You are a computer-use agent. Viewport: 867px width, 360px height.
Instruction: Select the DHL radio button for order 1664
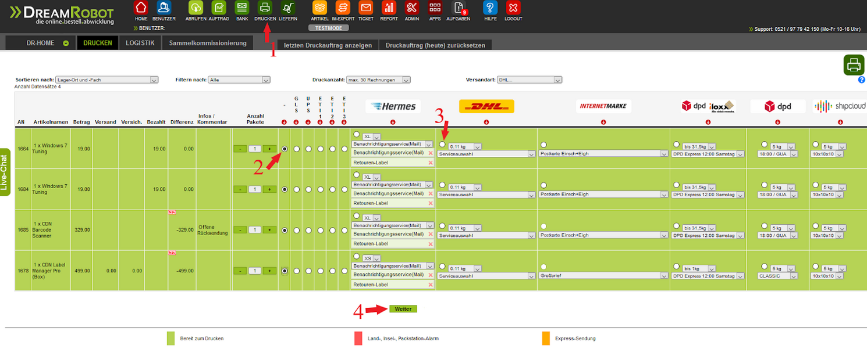pyautogui.click(x=443, y=144)
